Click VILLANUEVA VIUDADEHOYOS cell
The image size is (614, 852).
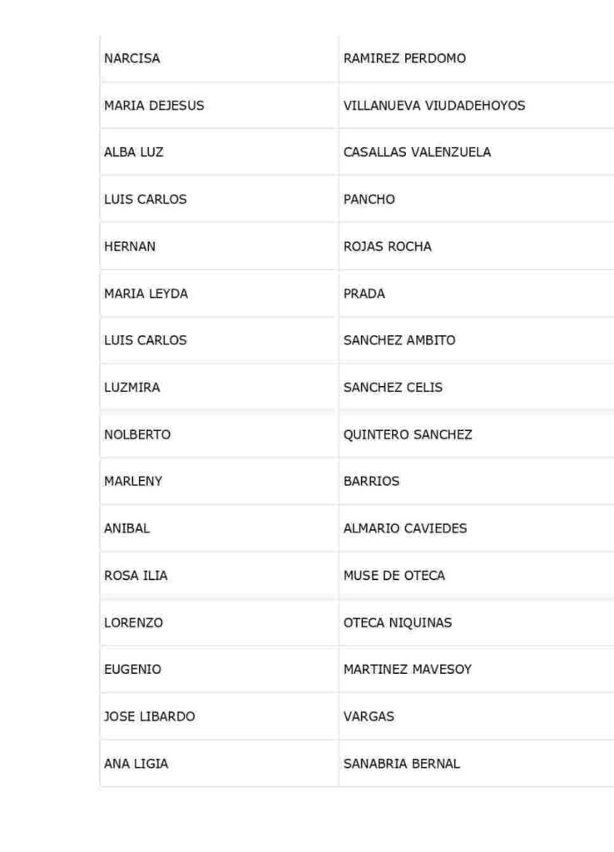tap(477, 106)
